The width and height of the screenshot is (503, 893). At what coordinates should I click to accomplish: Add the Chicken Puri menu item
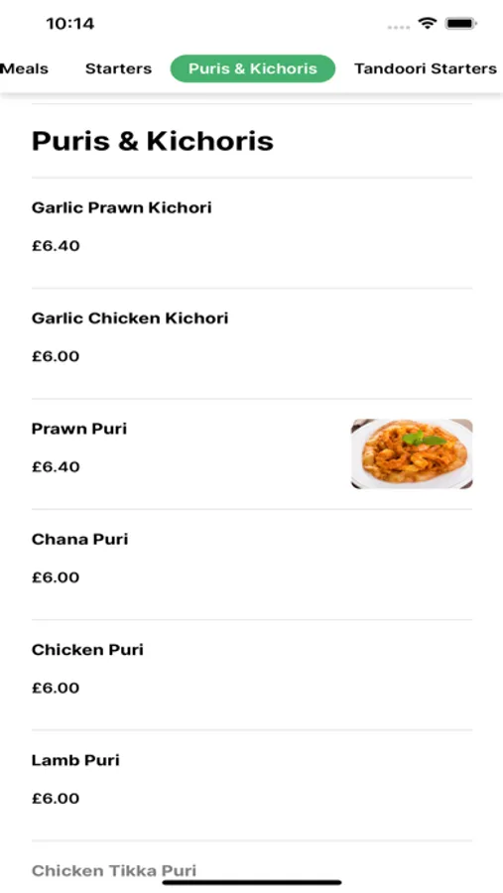(x=252, y=675)
